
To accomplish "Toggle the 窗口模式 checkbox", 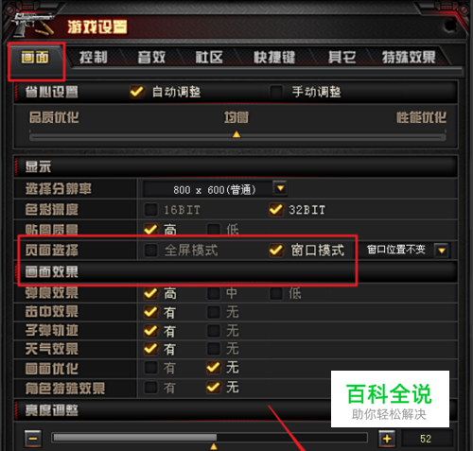I will [276, 251].
